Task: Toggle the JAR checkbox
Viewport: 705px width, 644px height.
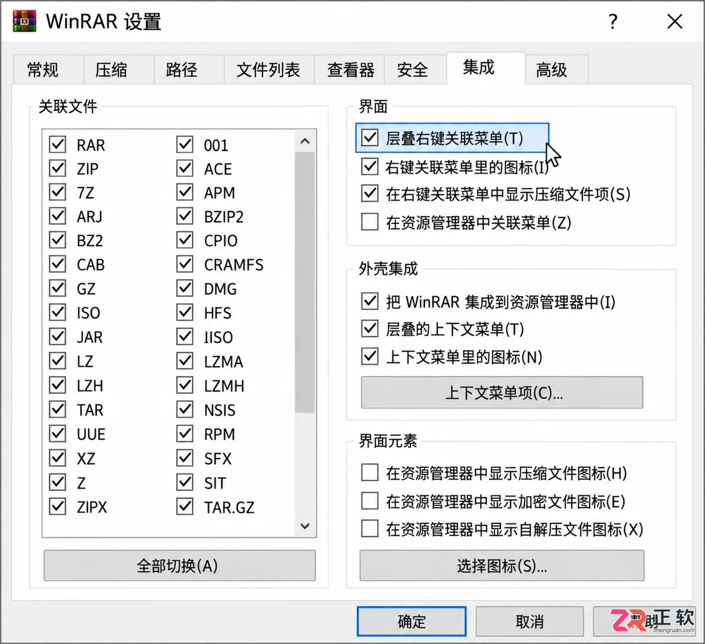Action: click(57, 337)
